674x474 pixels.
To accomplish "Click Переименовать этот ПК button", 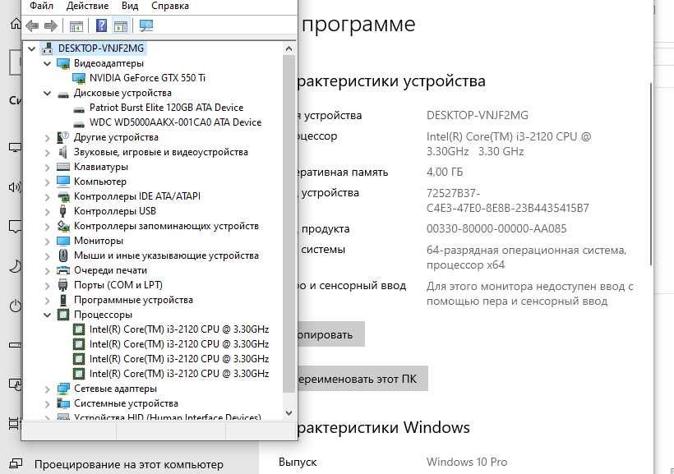I will 362,379.
